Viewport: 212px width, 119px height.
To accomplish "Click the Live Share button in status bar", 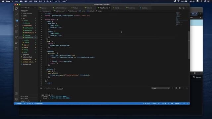I will [38, 103].
